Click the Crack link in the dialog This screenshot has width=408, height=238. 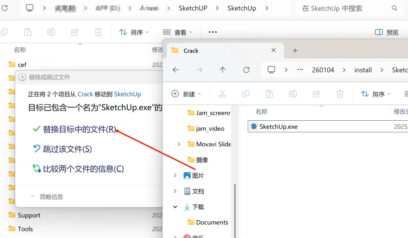85,94
